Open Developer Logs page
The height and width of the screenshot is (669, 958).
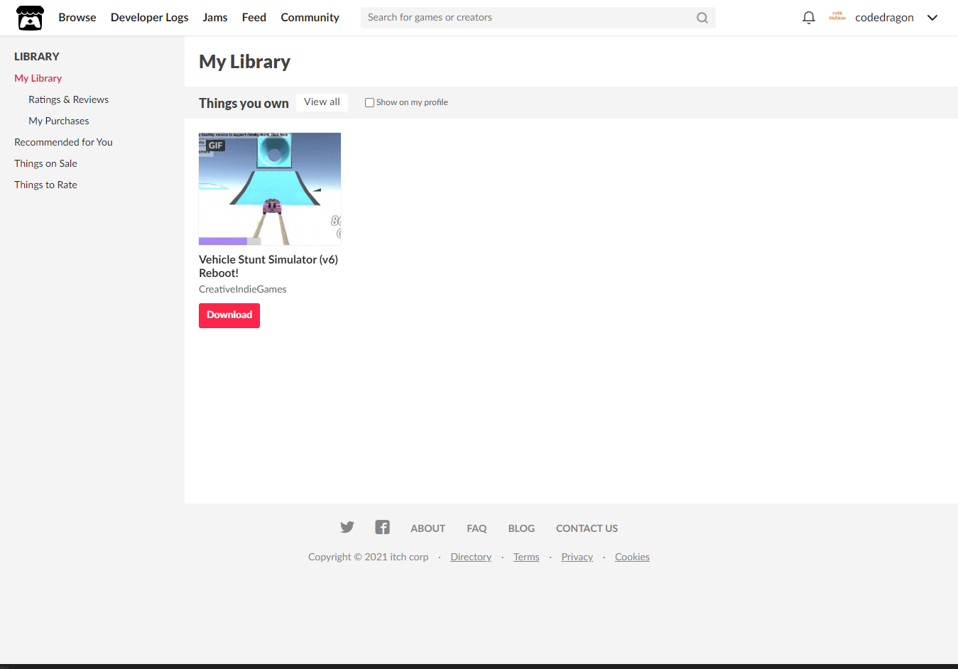pos(149,17)
